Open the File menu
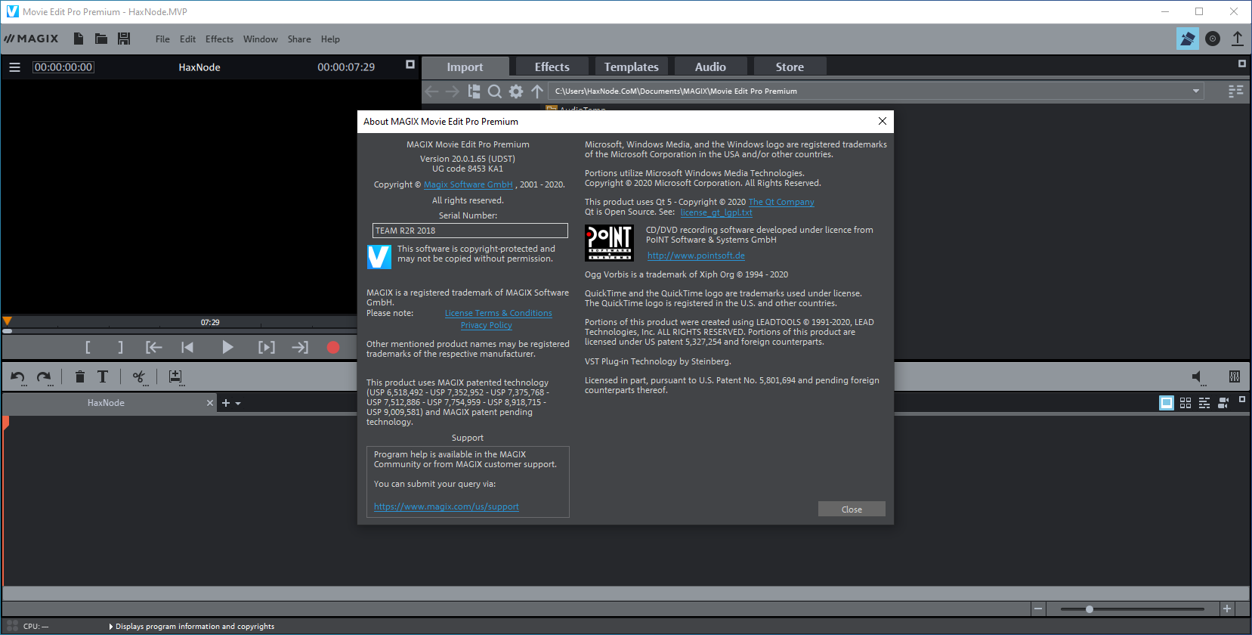This screenshot has width=1252, height=635. (x=162, y=39)
